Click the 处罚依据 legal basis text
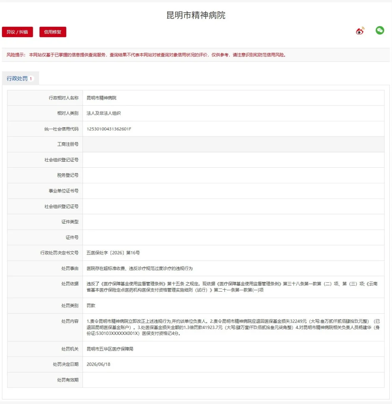The width and height of the screenshot is (392, 404). click(232, 287)
